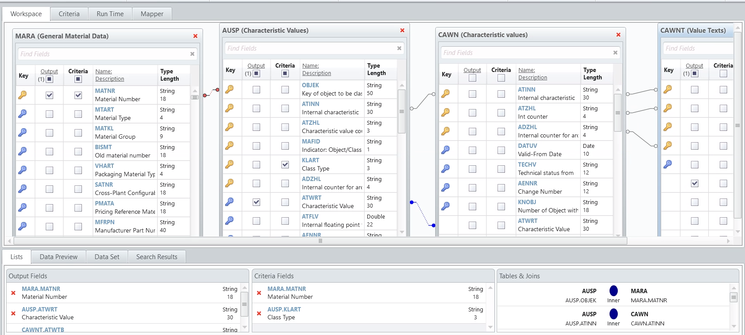
Task: Remove MARA.MATNR from Output Fields list
Action: (x=13, y=293)
